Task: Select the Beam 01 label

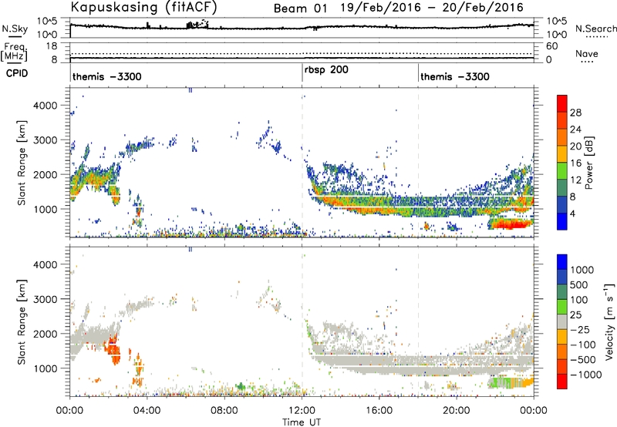Action: pyautogui.click(x=300, y=8)
